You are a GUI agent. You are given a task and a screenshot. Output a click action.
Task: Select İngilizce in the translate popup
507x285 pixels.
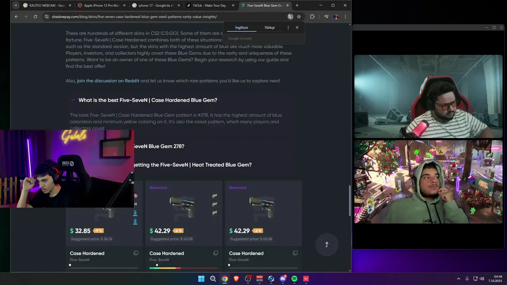pyautogui.click(x=242, y=28)
